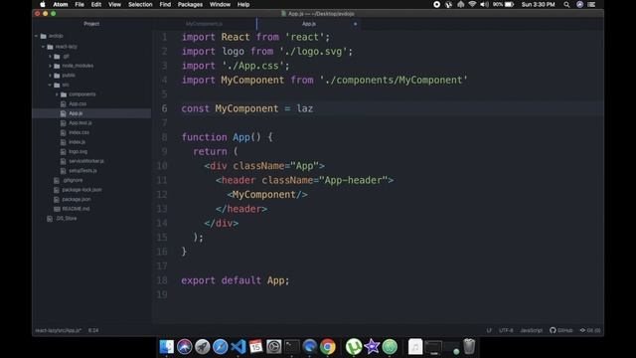Open the View menu

[114, 4]
